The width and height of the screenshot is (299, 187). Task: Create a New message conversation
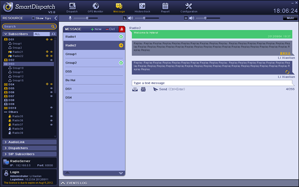[96, 29]
